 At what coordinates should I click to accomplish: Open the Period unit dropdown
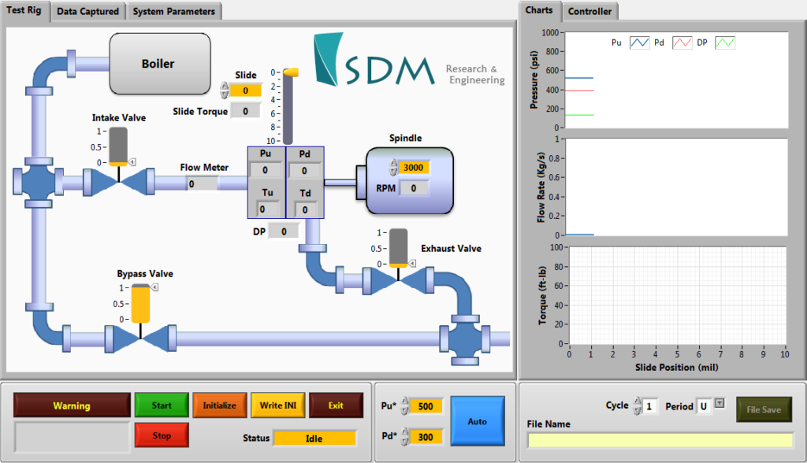pos(719,403)
